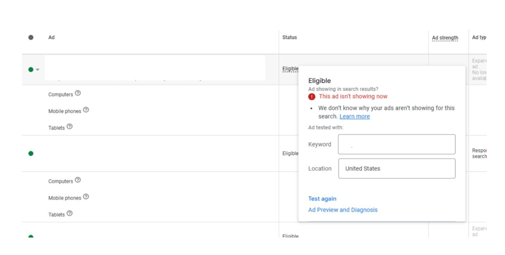
Task: Open Mobile phones help icon under the first expanded ad
Action: [86, 110]
